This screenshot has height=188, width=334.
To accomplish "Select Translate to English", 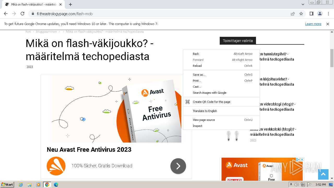I will (x=221, y=111).
